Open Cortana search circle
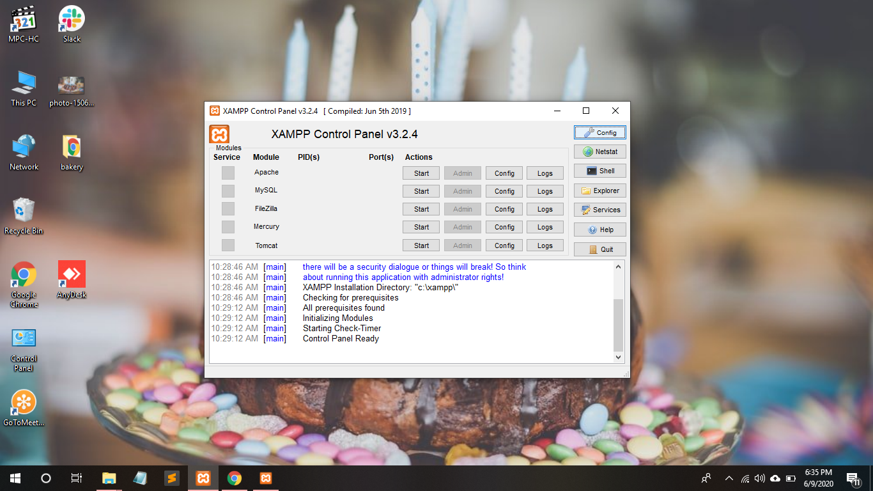 (45, 478)
